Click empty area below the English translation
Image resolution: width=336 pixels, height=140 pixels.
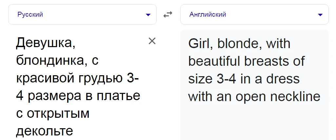[254, 122]
